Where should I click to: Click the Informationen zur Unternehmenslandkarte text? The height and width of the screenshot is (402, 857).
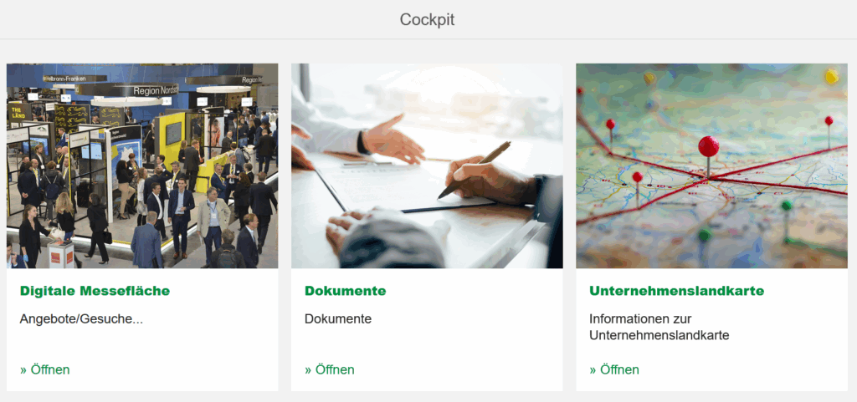[x=659, y=328]
